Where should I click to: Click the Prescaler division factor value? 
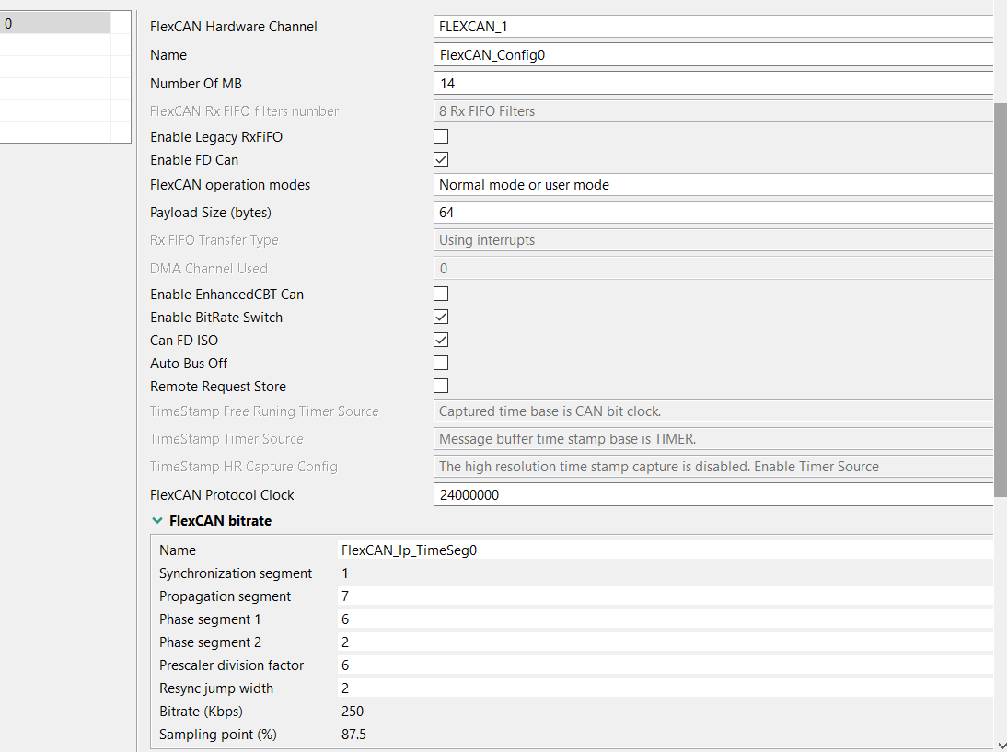point(663,665)
